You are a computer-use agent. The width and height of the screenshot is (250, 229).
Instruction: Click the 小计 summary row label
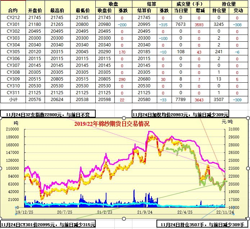(13, 100)
